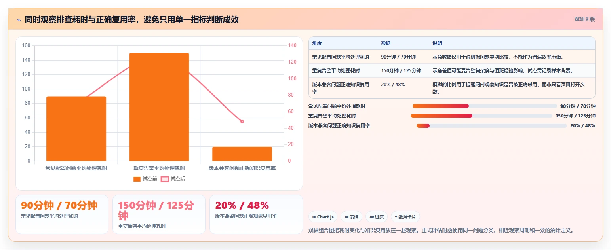The width and height of the screenshot is (611, 250).
Task: Click the lightning icon beside the panel title
Action: 19,20
